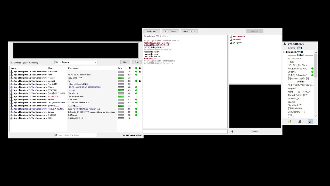
Task: Click the folder icon in My Games dropdown
Action: coord(56,62)
